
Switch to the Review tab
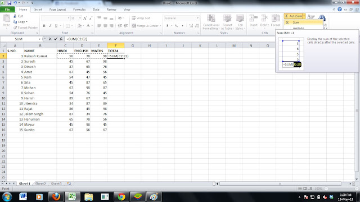(x=111, y=10)
